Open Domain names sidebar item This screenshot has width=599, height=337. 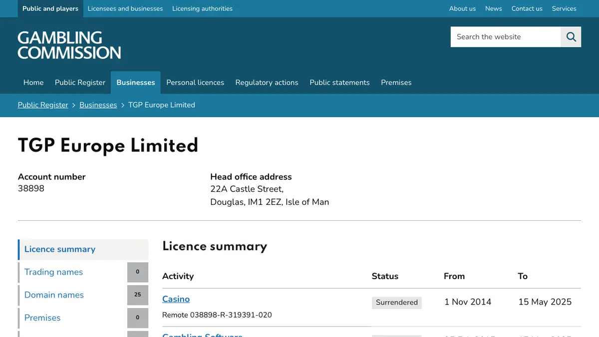pos(54,295)
